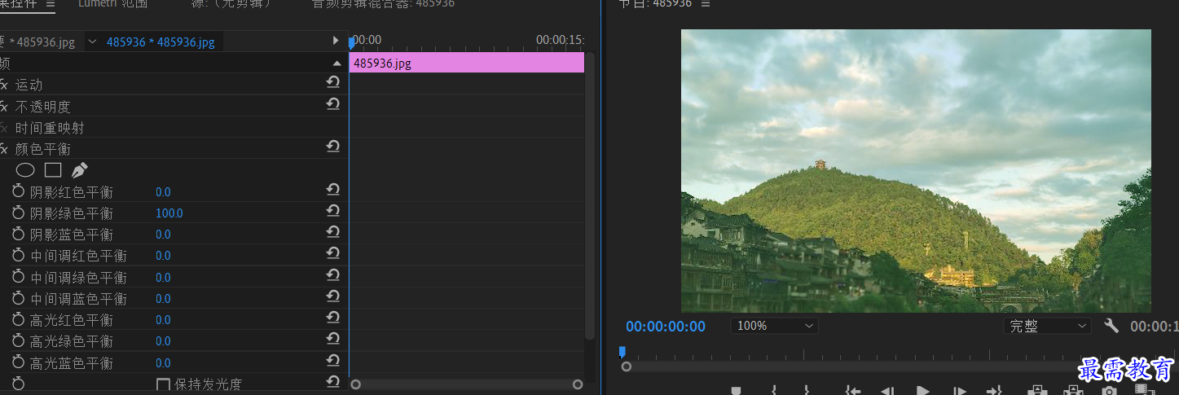This screenshot has width=1179, height=395.
Task: Toggle animation stopwatch for 高光红色平衡
Action: [x=19, y=319]
